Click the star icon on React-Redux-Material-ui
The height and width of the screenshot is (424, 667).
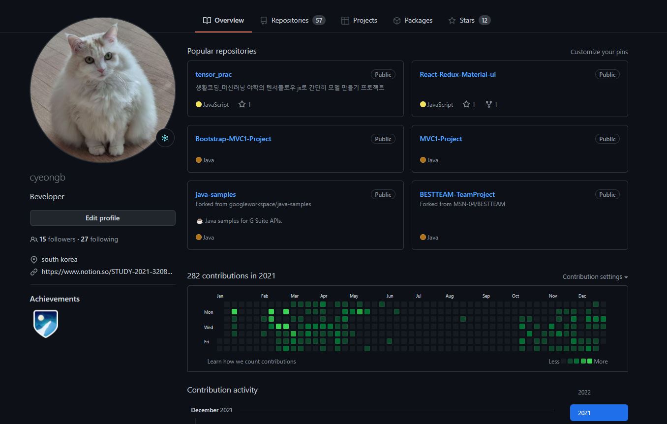click(x=466, y=104)
